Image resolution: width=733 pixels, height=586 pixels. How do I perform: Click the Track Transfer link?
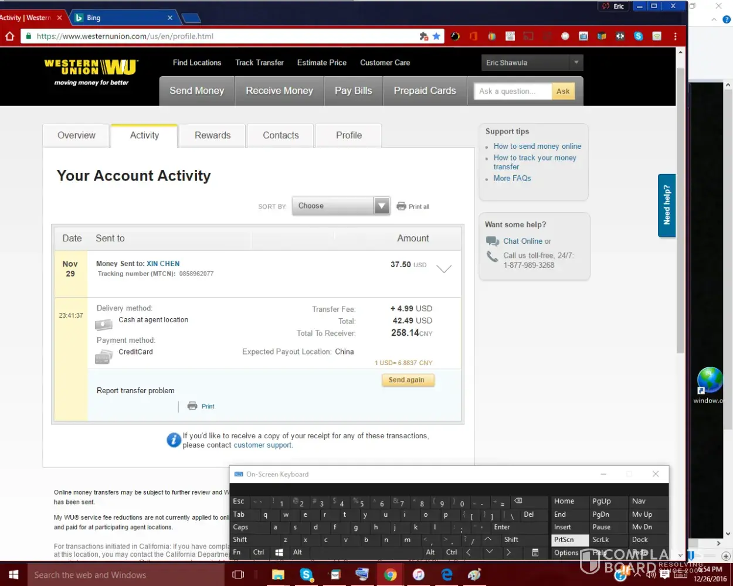[x=259, y=63]
